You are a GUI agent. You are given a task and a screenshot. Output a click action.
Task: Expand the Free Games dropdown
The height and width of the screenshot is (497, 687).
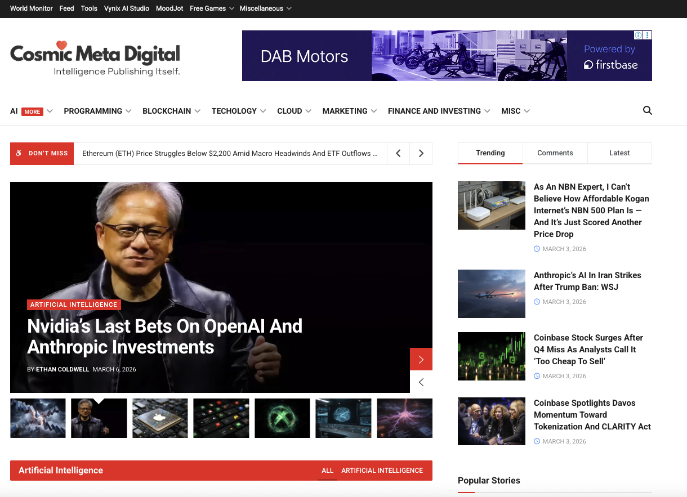[212, 8]
